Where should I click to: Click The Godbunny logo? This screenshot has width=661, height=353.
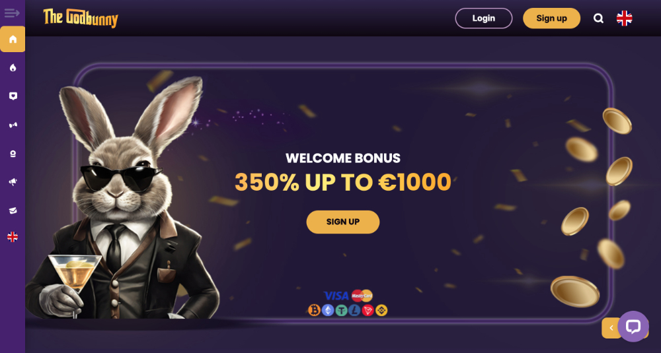[81, 18]
